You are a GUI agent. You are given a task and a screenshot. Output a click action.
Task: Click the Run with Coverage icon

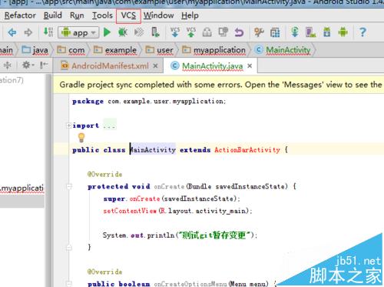139,32
